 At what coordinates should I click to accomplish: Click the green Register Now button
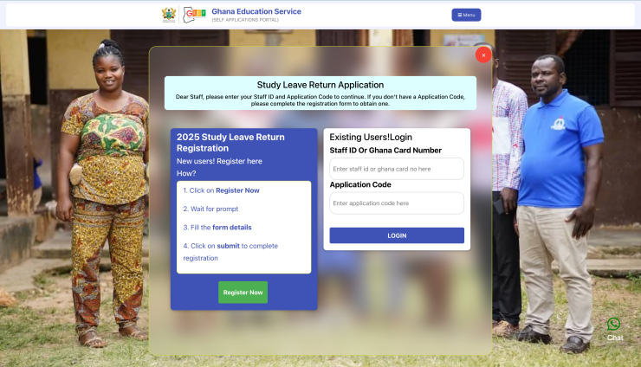pyautogui.click(x=243, y=293)
